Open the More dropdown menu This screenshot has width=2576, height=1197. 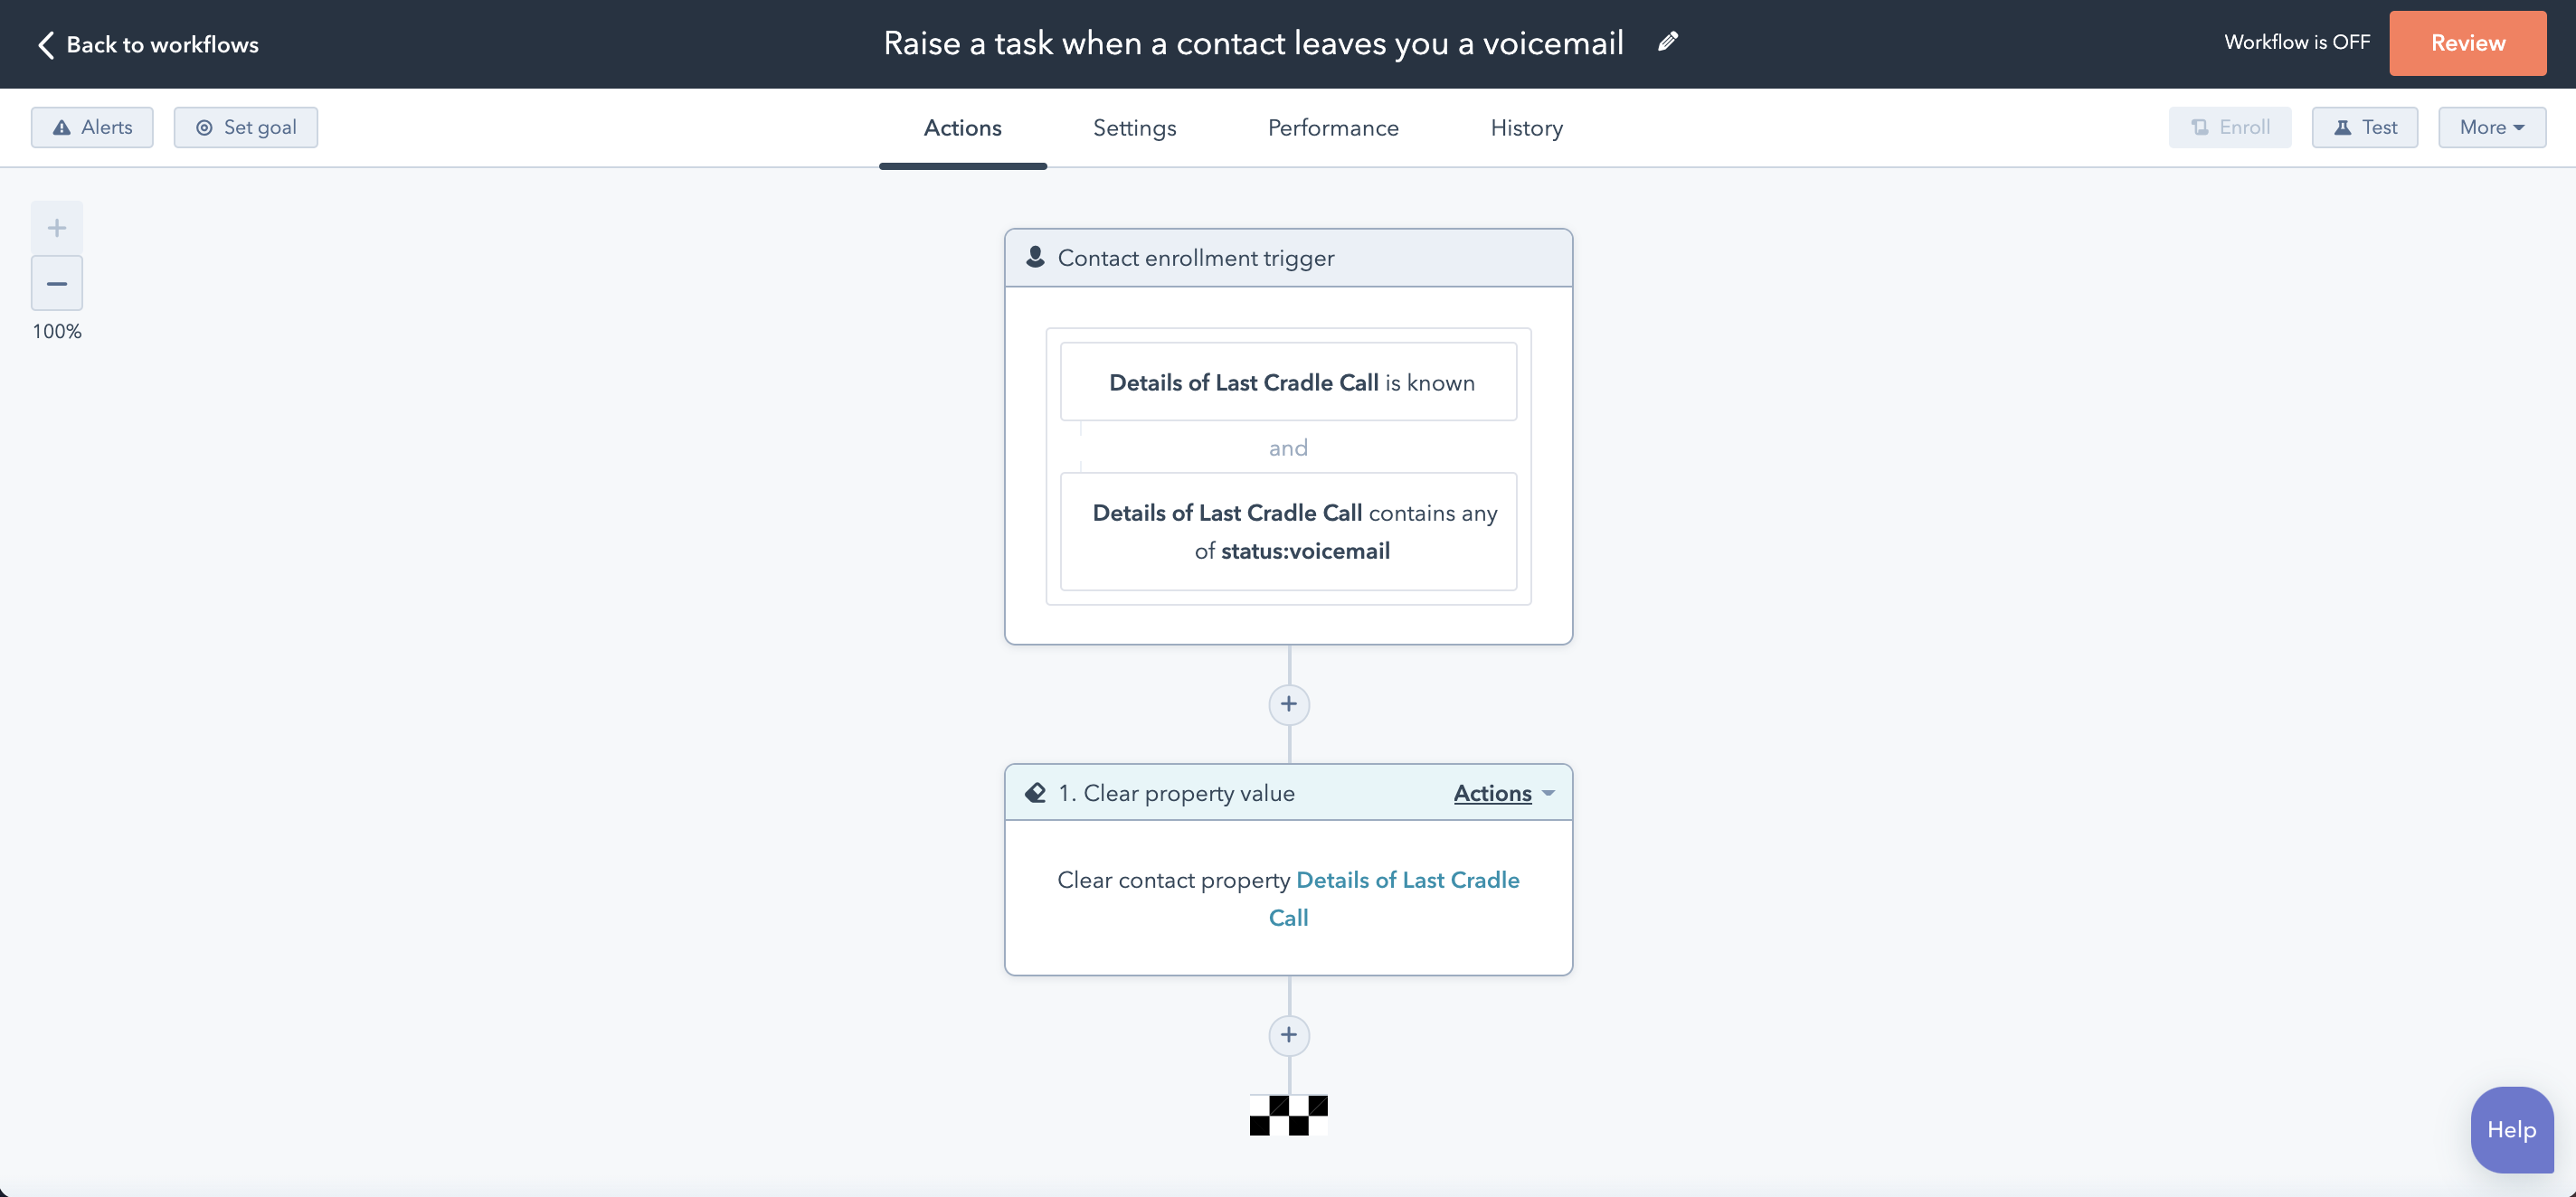pos(2491,127)
